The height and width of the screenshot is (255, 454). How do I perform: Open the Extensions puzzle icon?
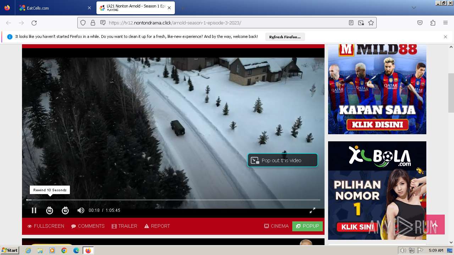tap(433, 23)
